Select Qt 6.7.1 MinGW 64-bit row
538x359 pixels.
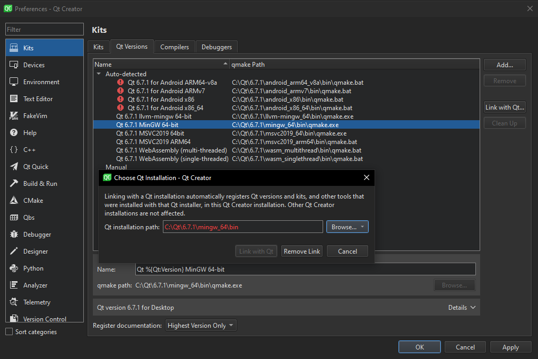coord(286,124)
